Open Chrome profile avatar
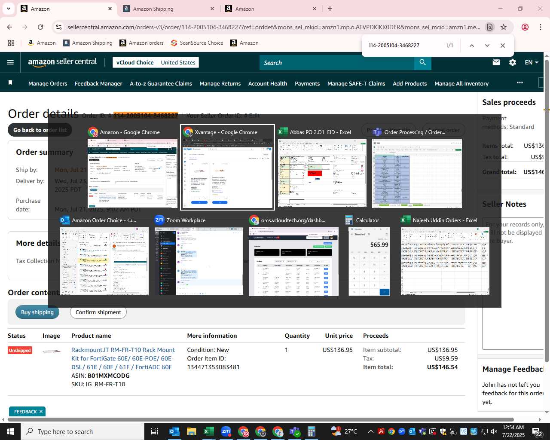 pos(525,27)
